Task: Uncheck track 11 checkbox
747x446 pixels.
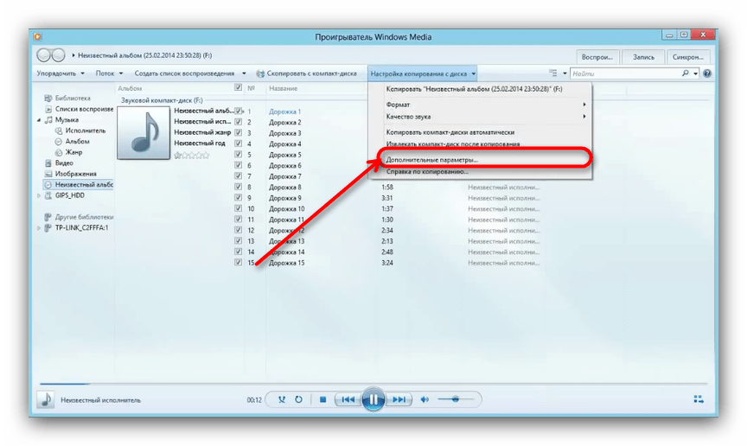Action: (238, 220)
